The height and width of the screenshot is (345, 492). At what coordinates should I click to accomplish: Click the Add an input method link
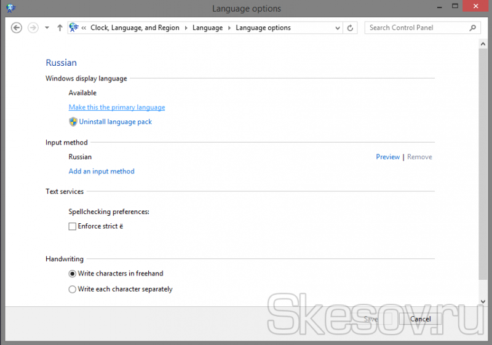coord(101,172)
